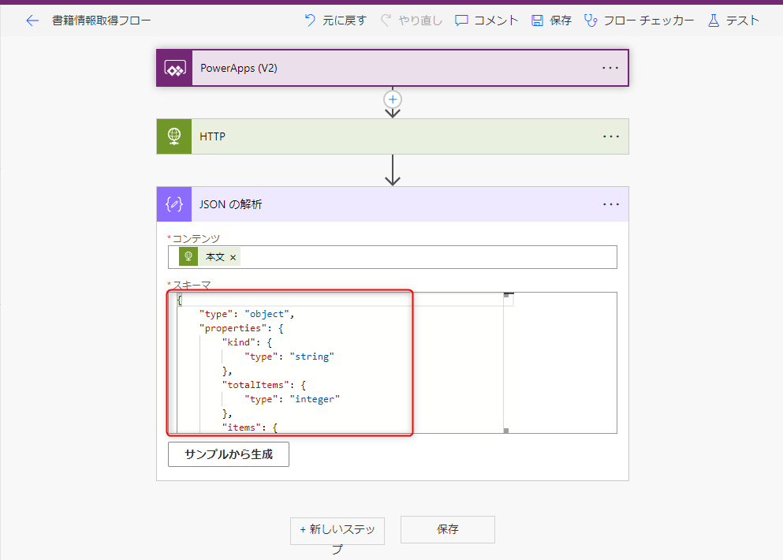
Task: Click inside the スキーマ code editor
Action: 393,363
